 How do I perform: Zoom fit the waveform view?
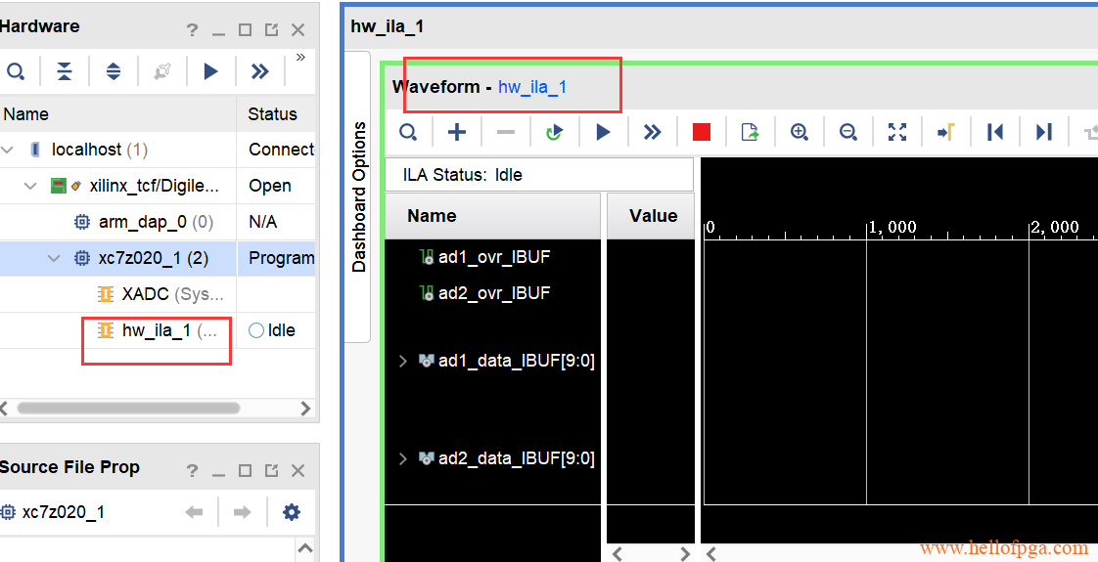click(896, 132)
